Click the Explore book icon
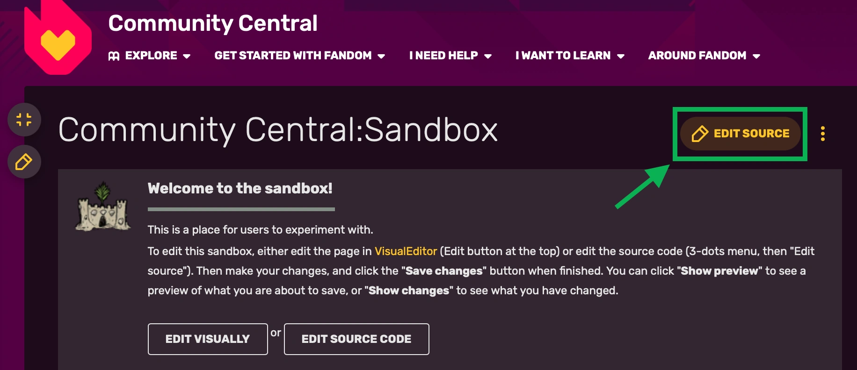The image size is (857, 370). [114, 56]
